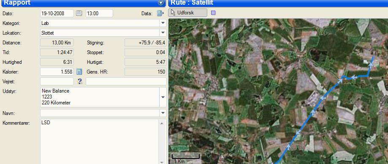This screenshot has width=388, height=164.
Task: Click the Stigning value +75,9 / -85,4
Action: [x=145, y=43]
